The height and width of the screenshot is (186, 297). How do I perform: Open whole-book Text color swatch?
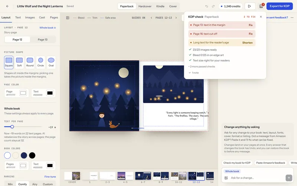(50, 166)
